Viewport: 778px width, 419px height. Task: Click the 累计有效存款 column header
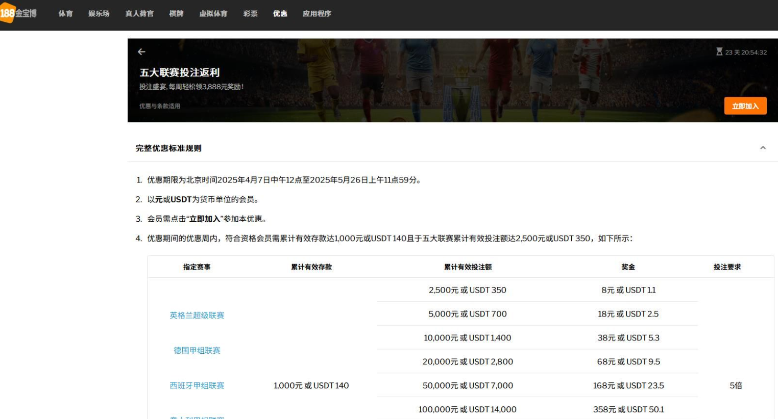[x=311, y=267]
